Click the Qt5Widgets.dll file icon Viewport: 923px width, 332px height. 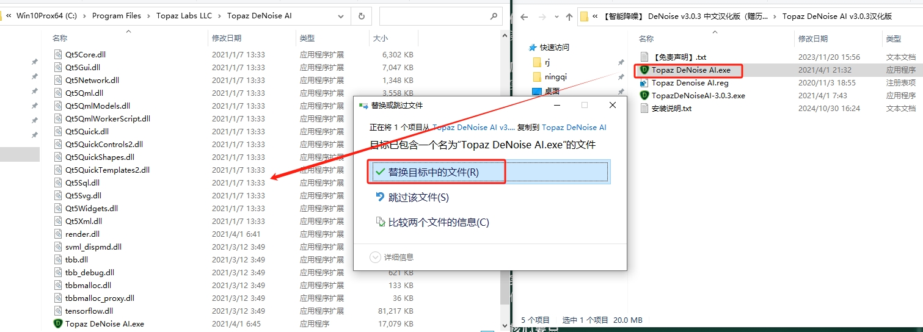pos(58,208)
